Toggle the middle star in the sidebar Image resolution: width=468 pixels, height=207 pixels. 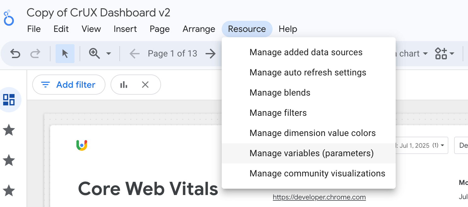point(9,160)
